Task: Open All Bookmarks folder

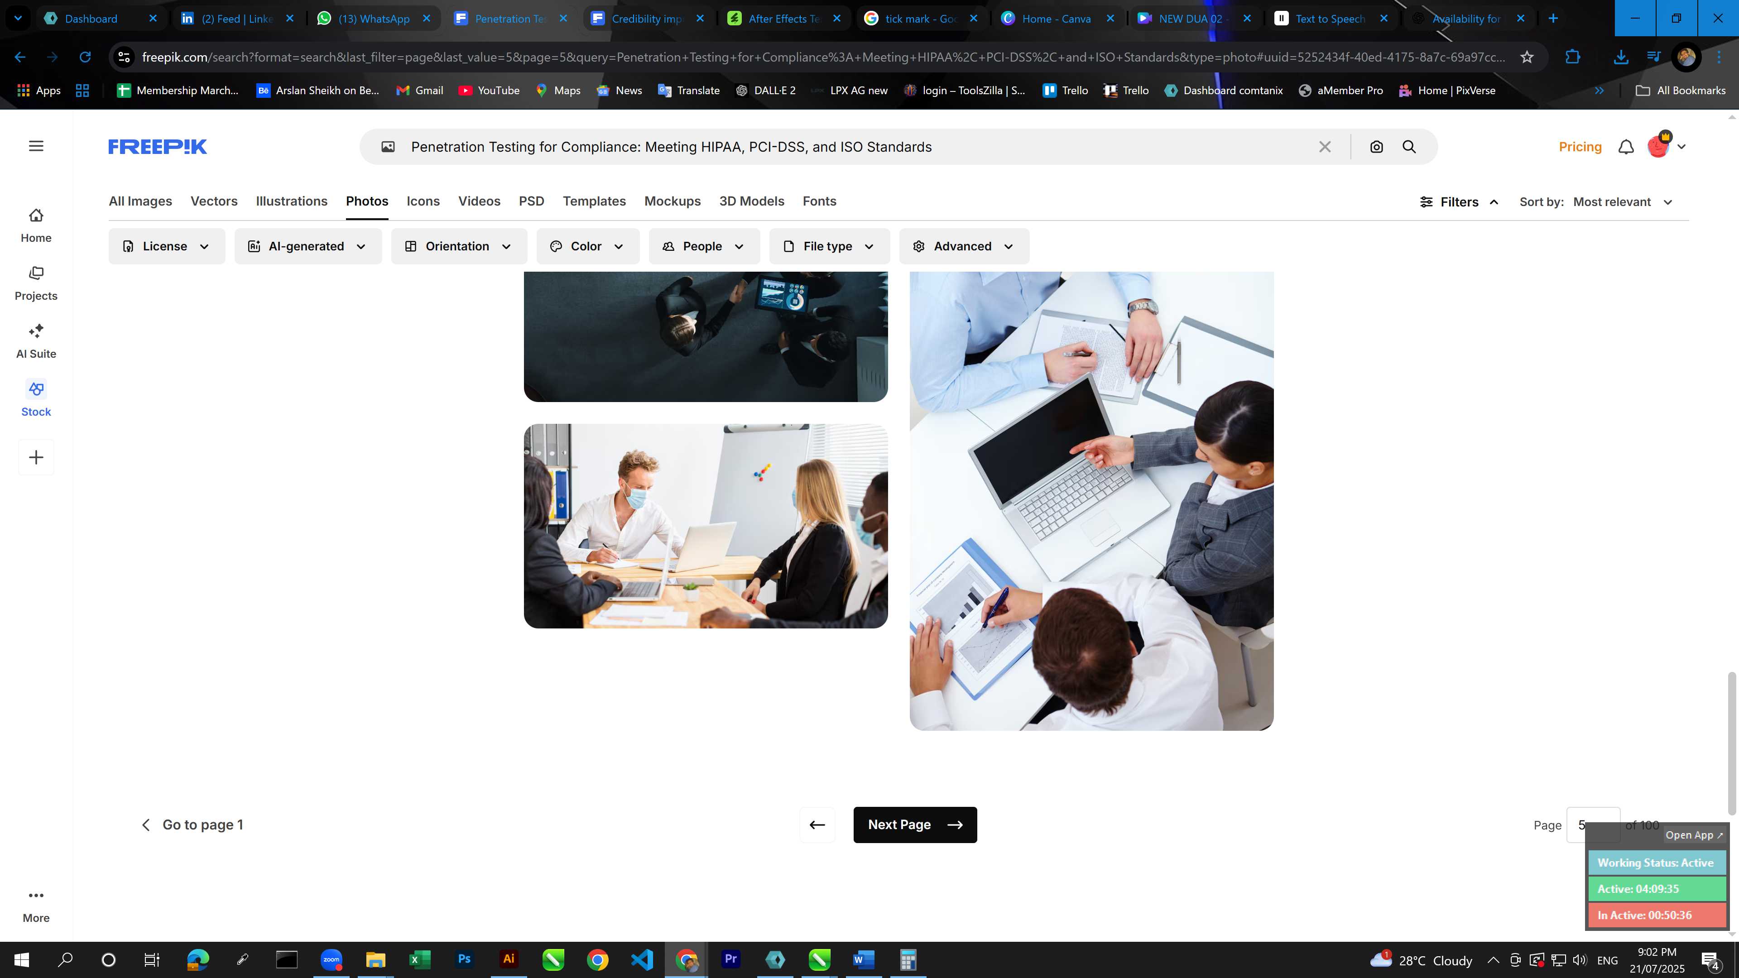Action: pyautogui.click(x=1681, y=91)
